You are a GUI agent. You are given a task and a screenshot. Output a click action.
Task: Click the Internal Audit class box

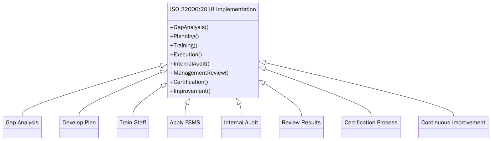pos(241,127)
